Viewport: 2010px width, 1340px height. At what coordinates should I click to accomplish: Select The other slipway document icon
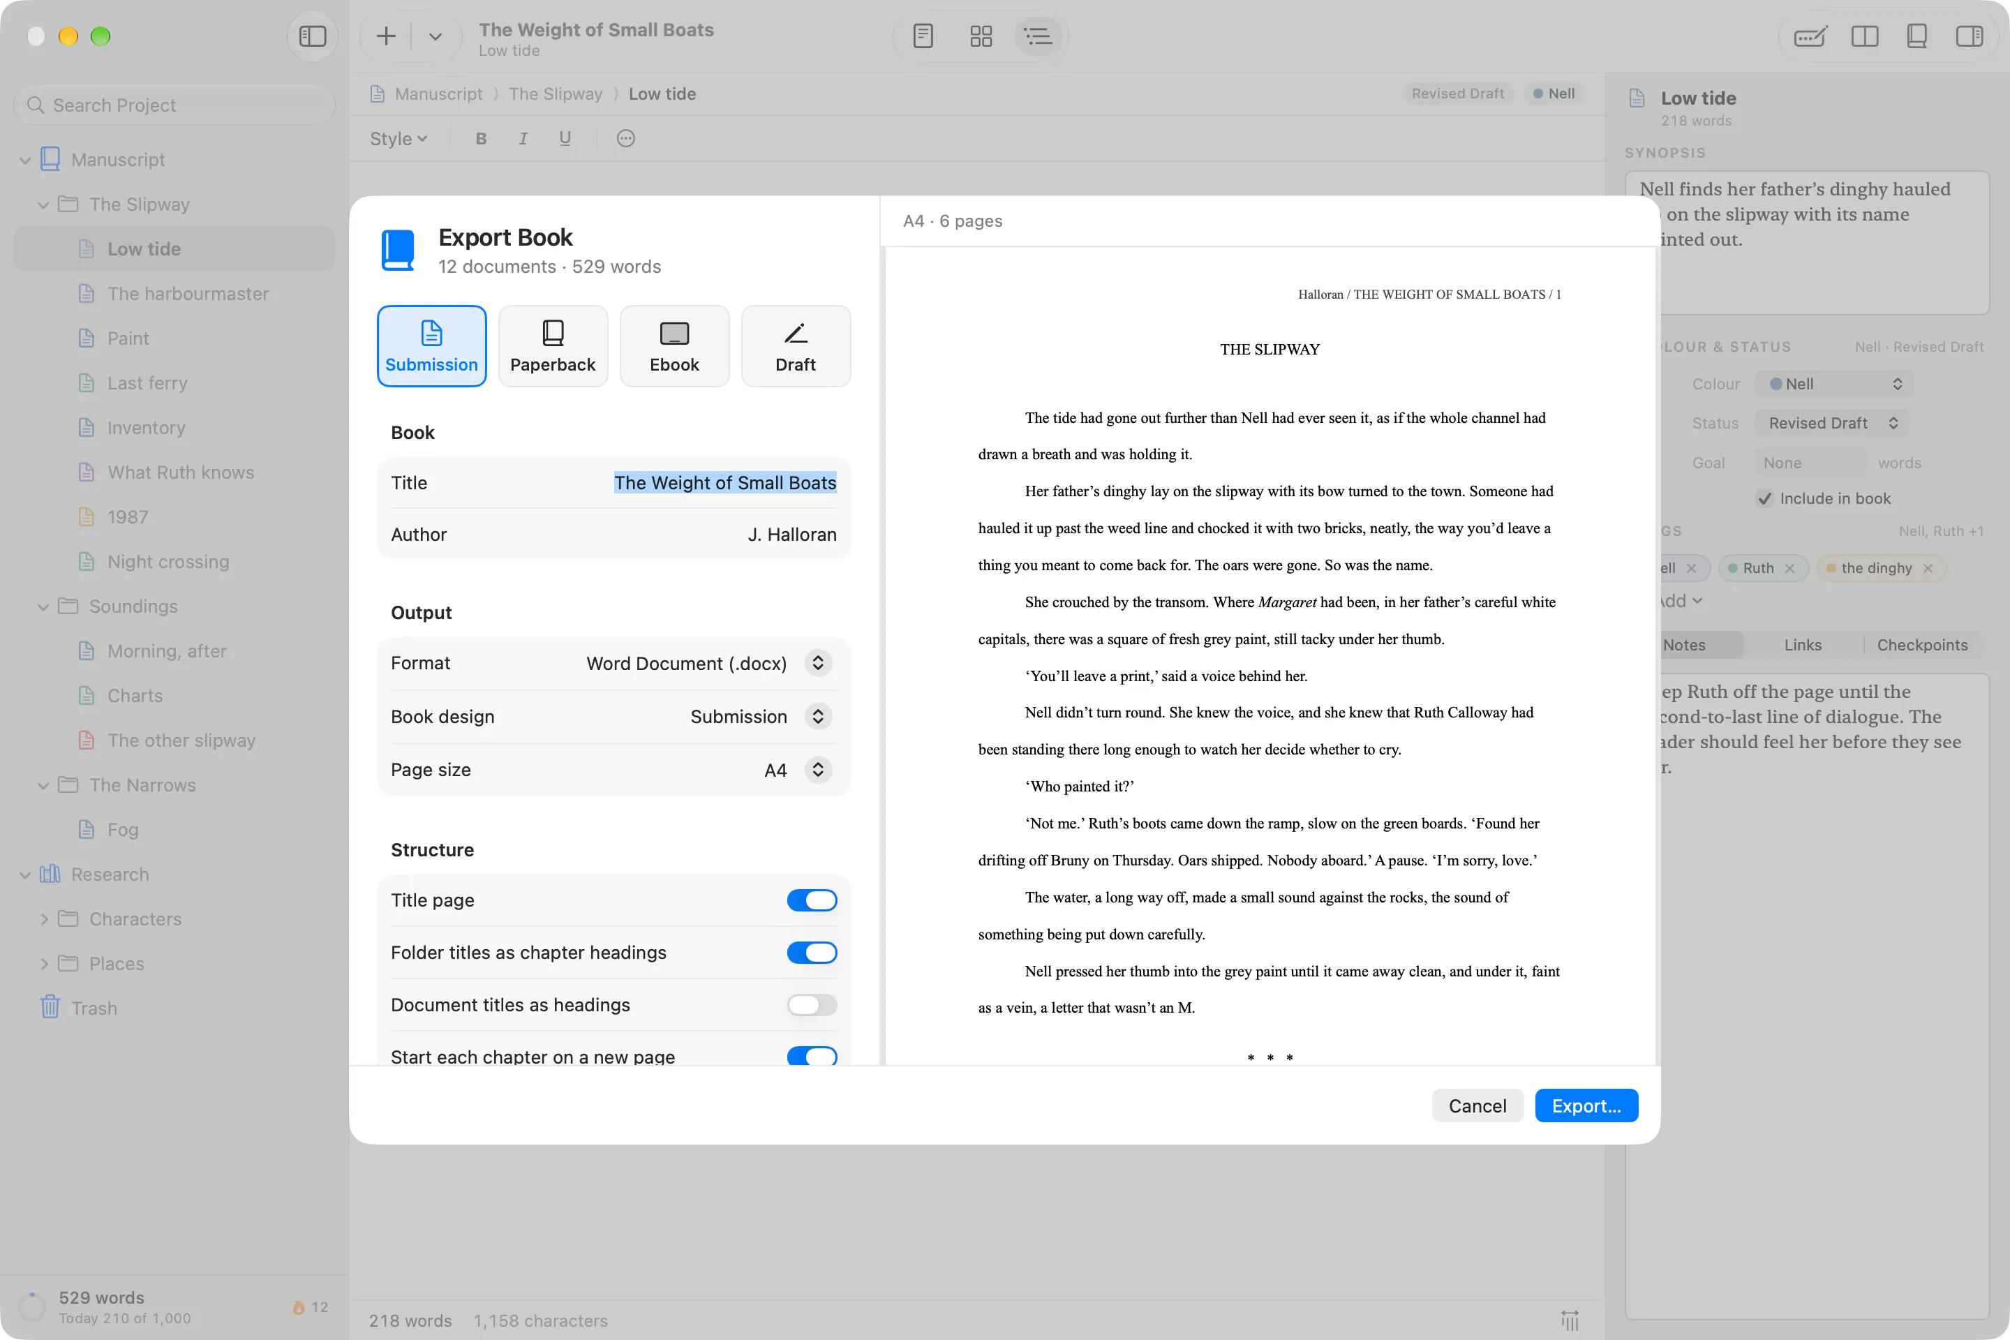pyautogui.click(x=87, y=740)
